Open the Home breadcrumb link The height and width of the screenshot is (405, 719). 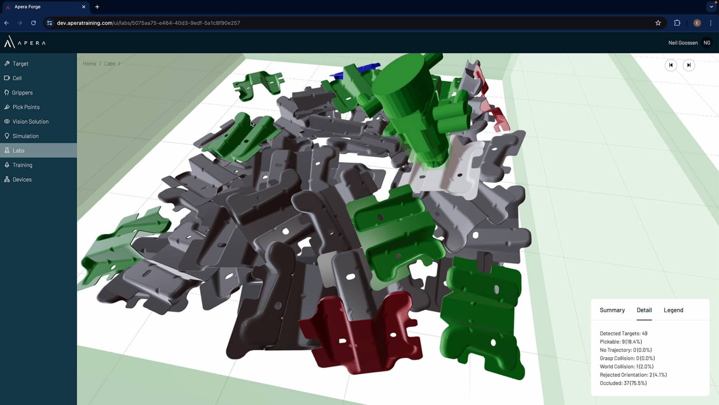coord(89,64)
